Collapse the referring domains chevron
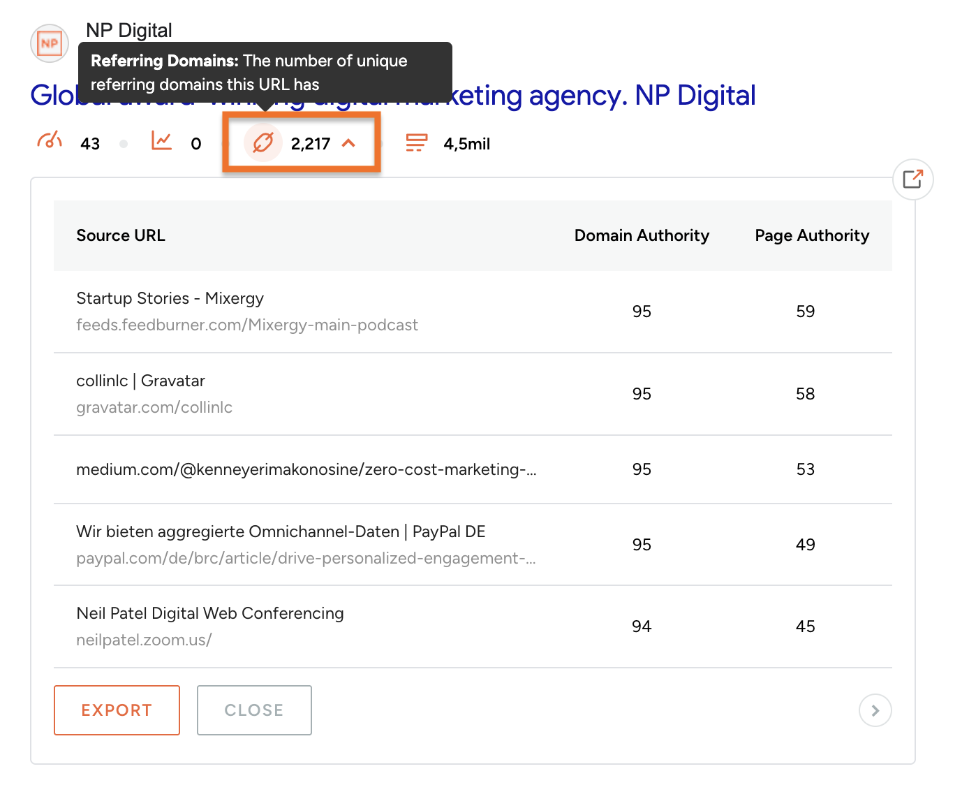This screenshot has width=969, height=785. (x=349, y=143)
